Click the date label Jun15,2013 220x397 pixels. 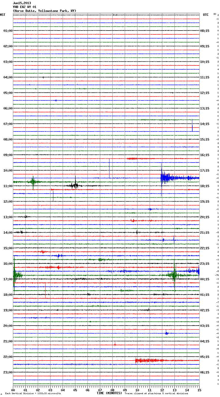(22, 3)
